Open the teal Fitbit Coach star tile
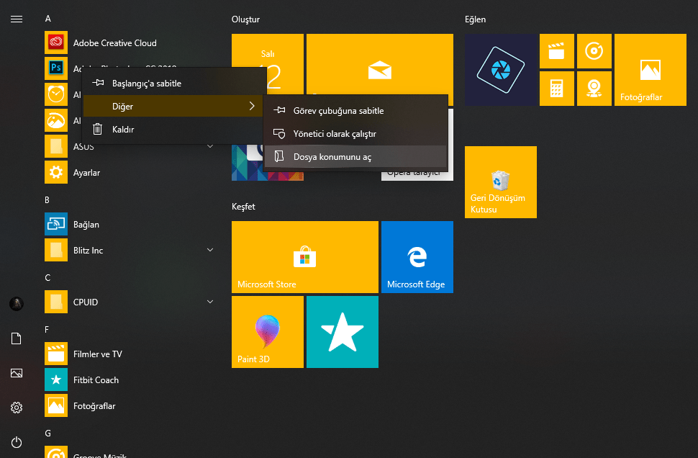This screenshot has width=698, height=458. [343, 331]
